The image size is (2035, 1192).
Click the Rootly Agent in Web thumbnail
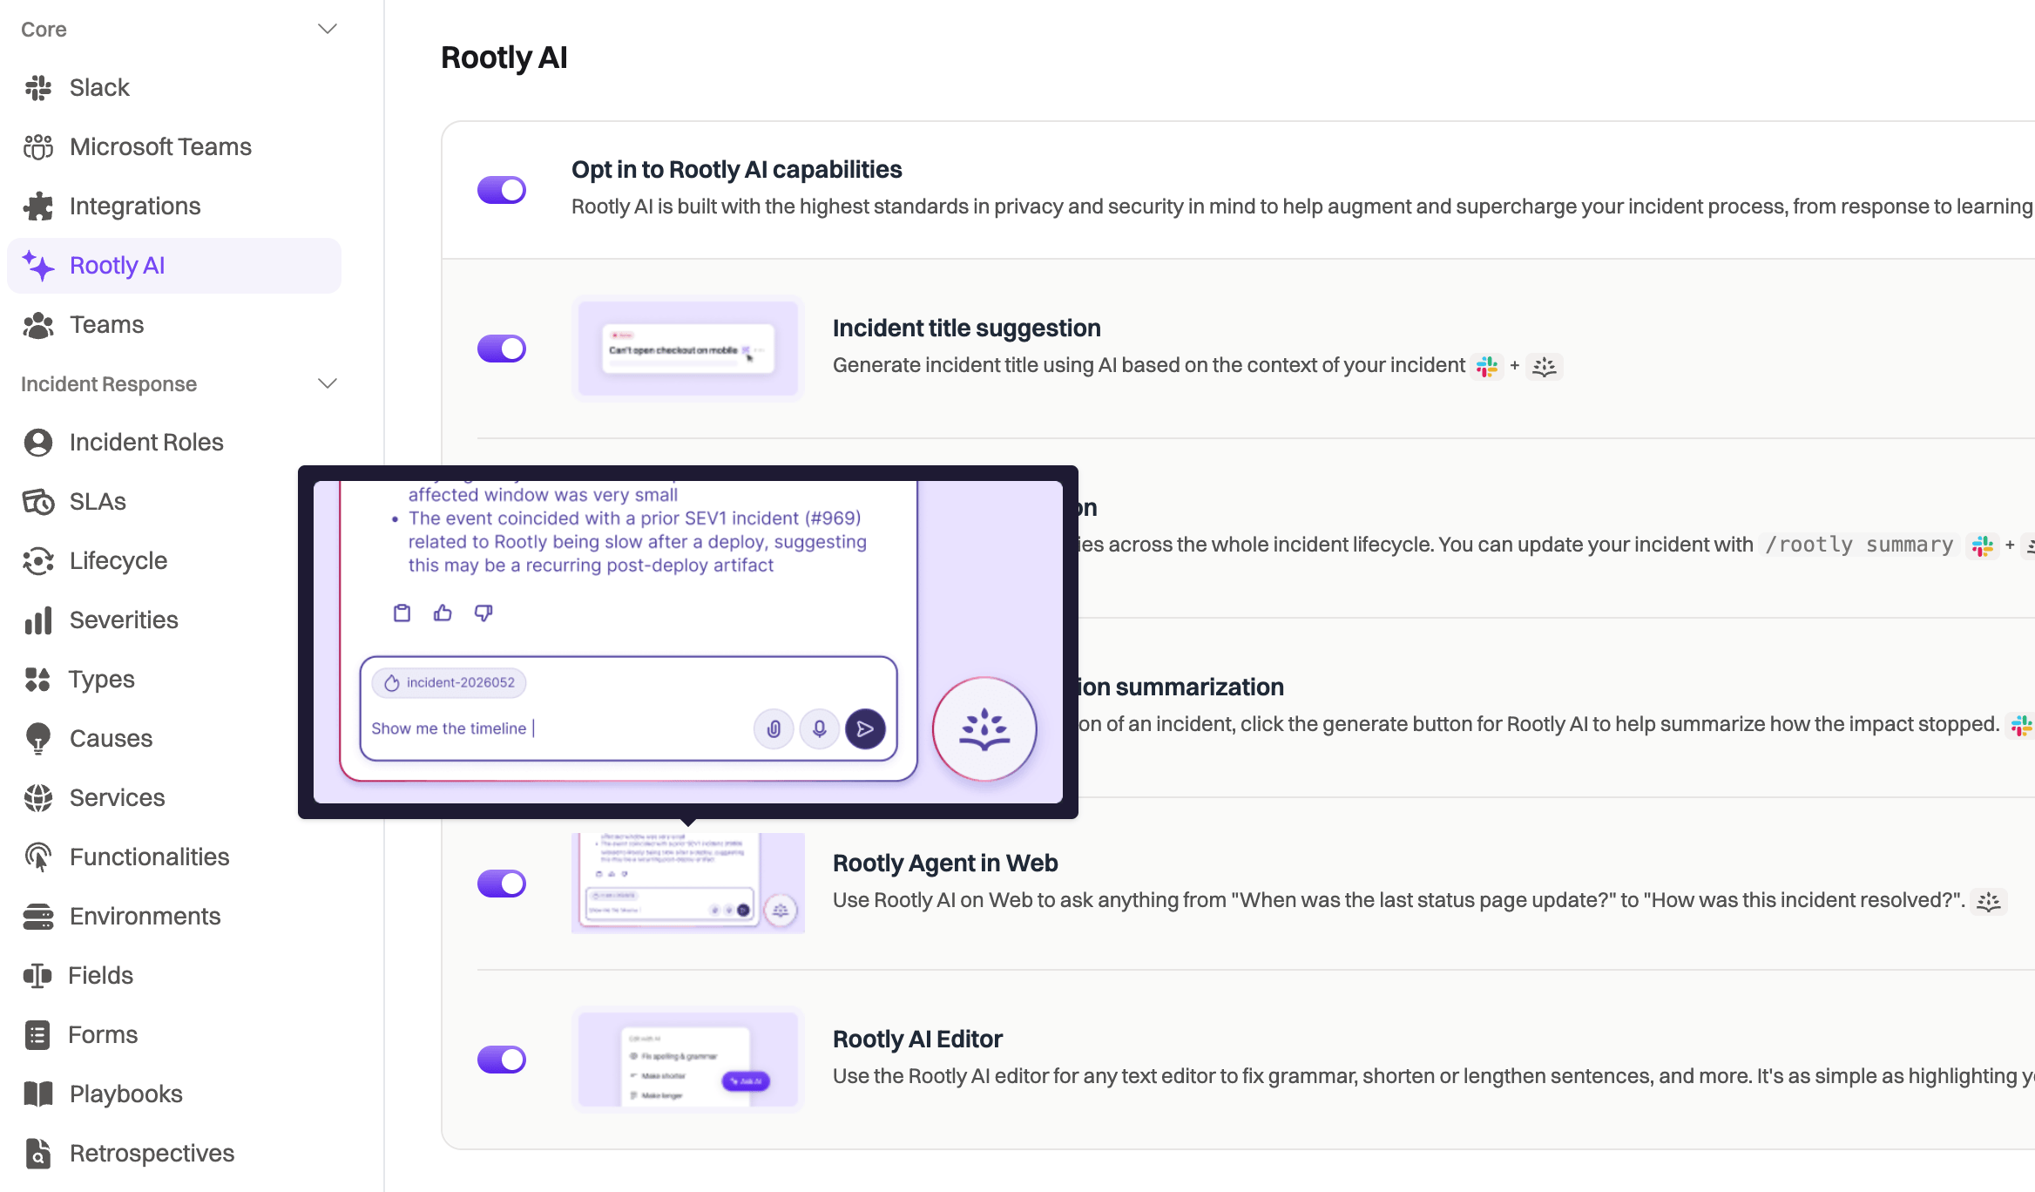688,884
